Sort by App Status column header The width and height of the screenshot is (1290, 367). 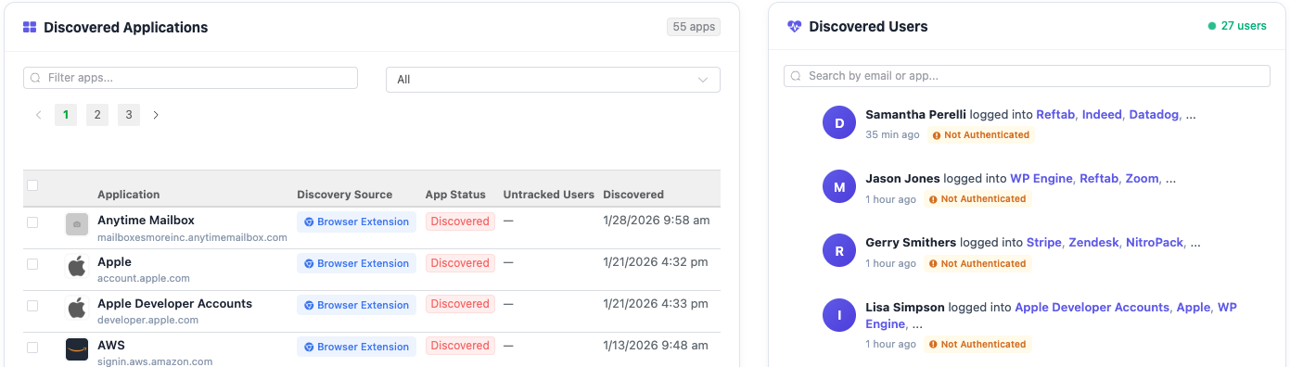[x=455, y=195]
